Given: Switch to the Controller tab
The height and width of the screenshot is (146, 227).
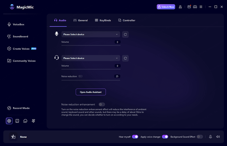Looking at the screenshot, I should click(x=127, y=20).
